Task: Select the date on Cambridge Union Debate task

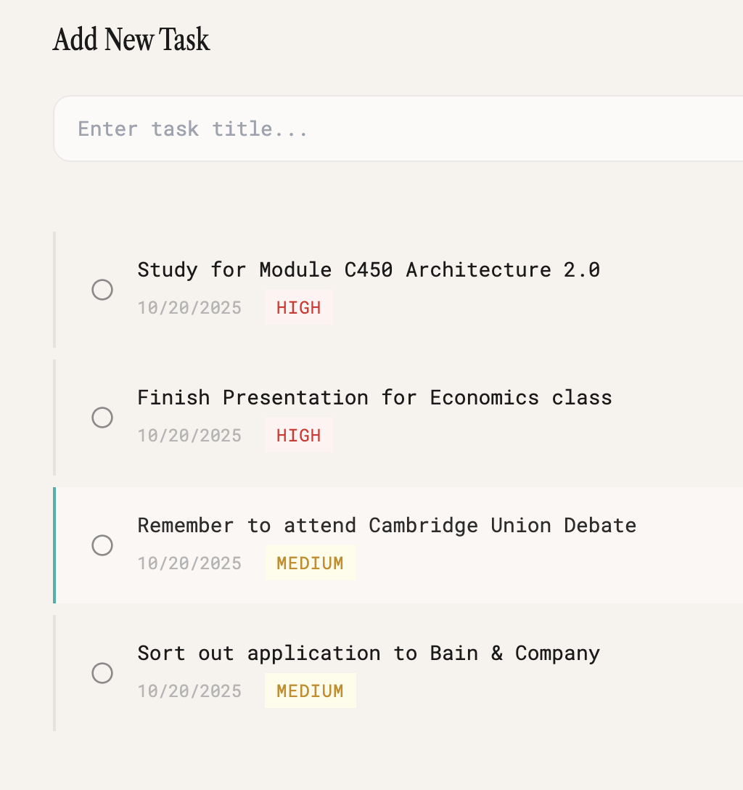Action: point(189,563)
